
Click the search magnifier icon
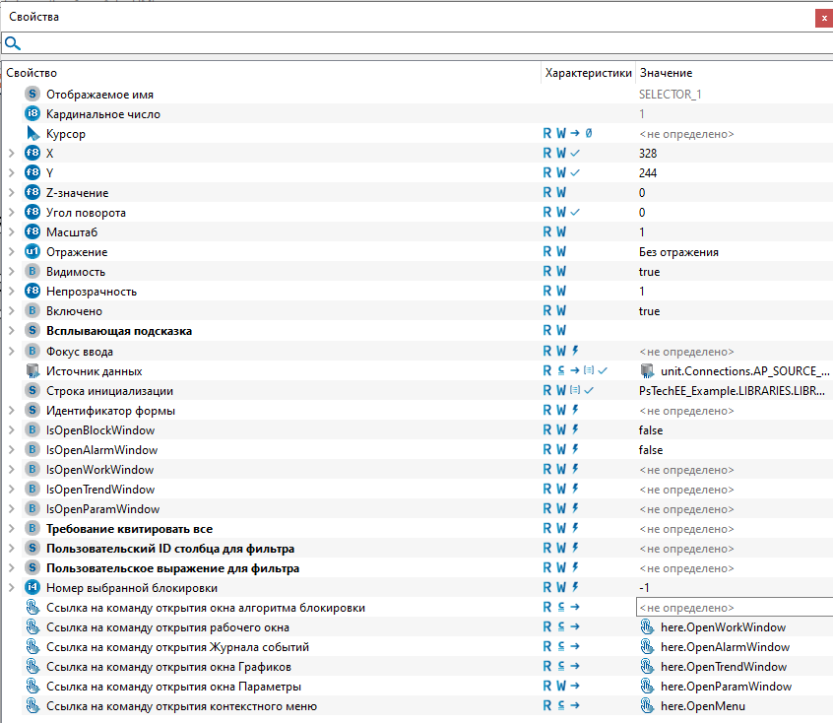pos(12,43)
